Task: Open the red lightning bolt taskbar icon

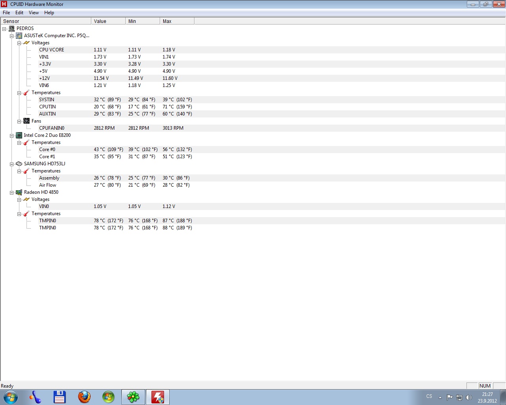Action: [158, 397]
